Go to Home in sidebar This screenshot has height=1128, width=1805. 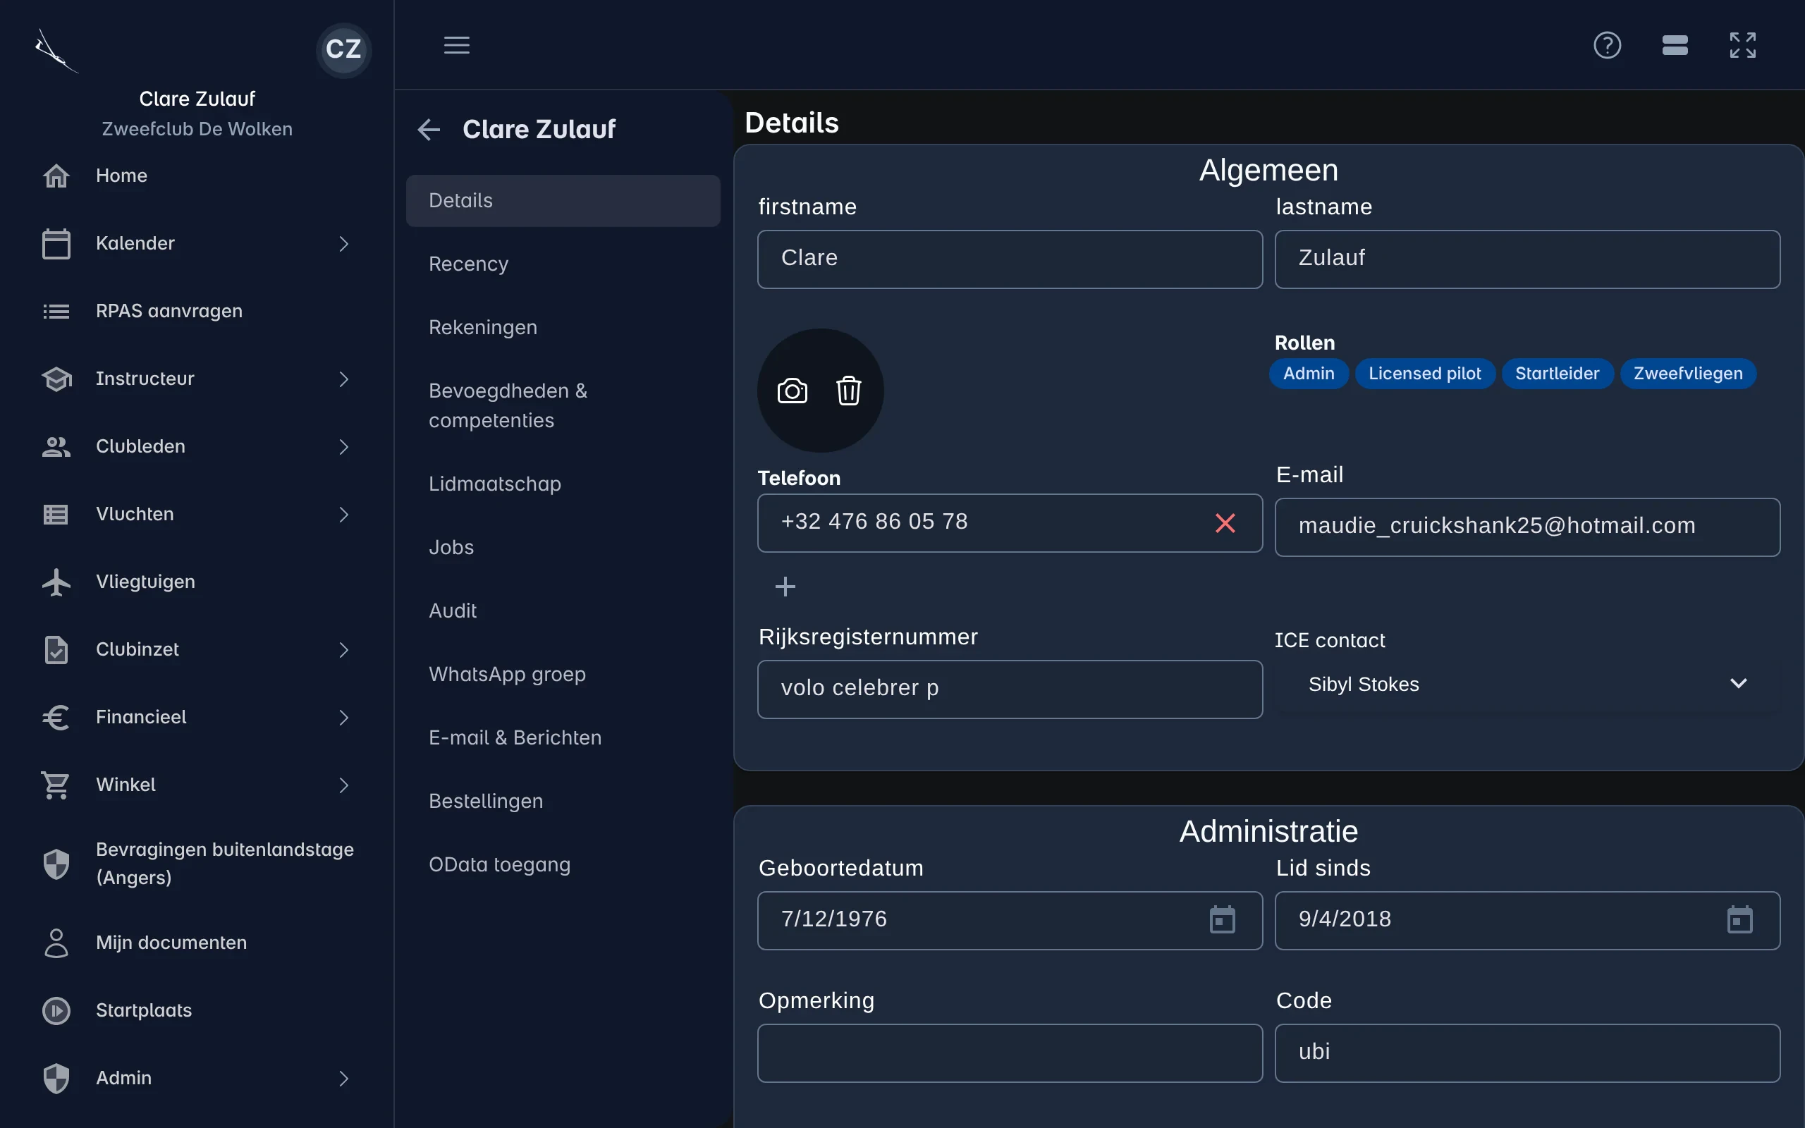tap(197, 176)
